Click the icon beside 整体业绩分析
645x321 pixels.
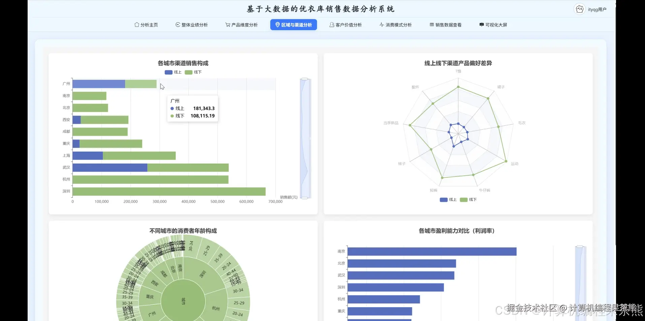(x=178, y=25)
